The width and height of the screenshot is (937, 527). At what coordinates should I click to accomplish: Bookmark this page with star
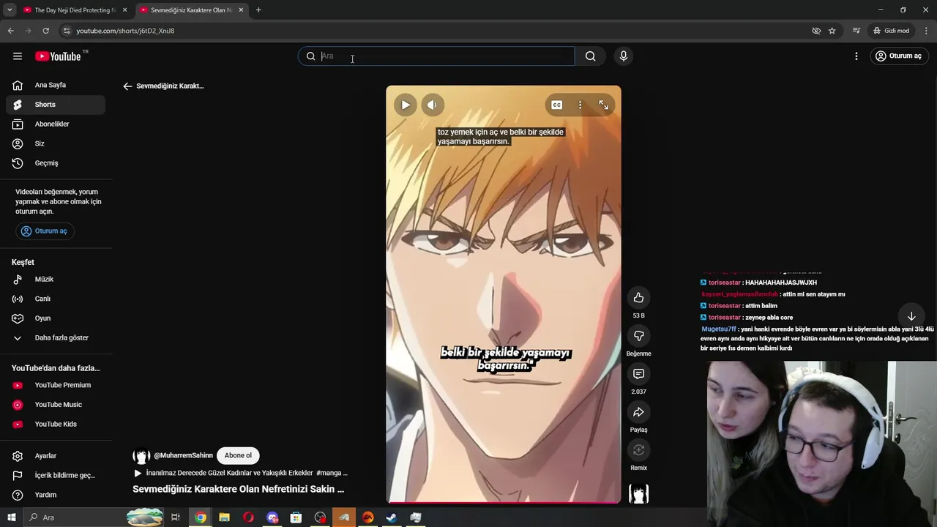click(832, 31)
